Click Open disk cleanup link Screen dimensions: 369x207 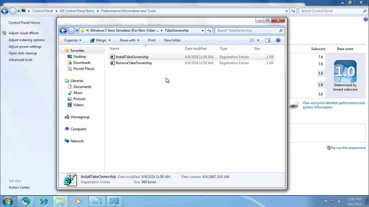coord(23,53)
